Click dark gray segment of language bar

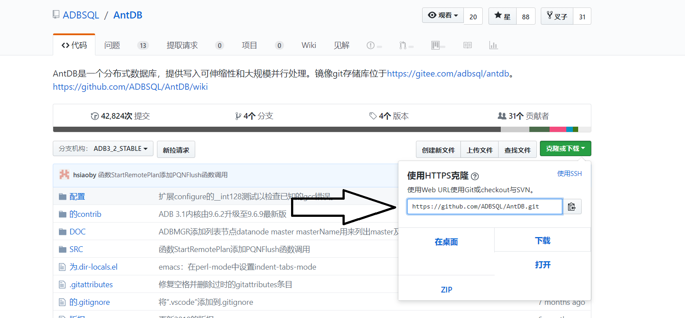(277, 129)
